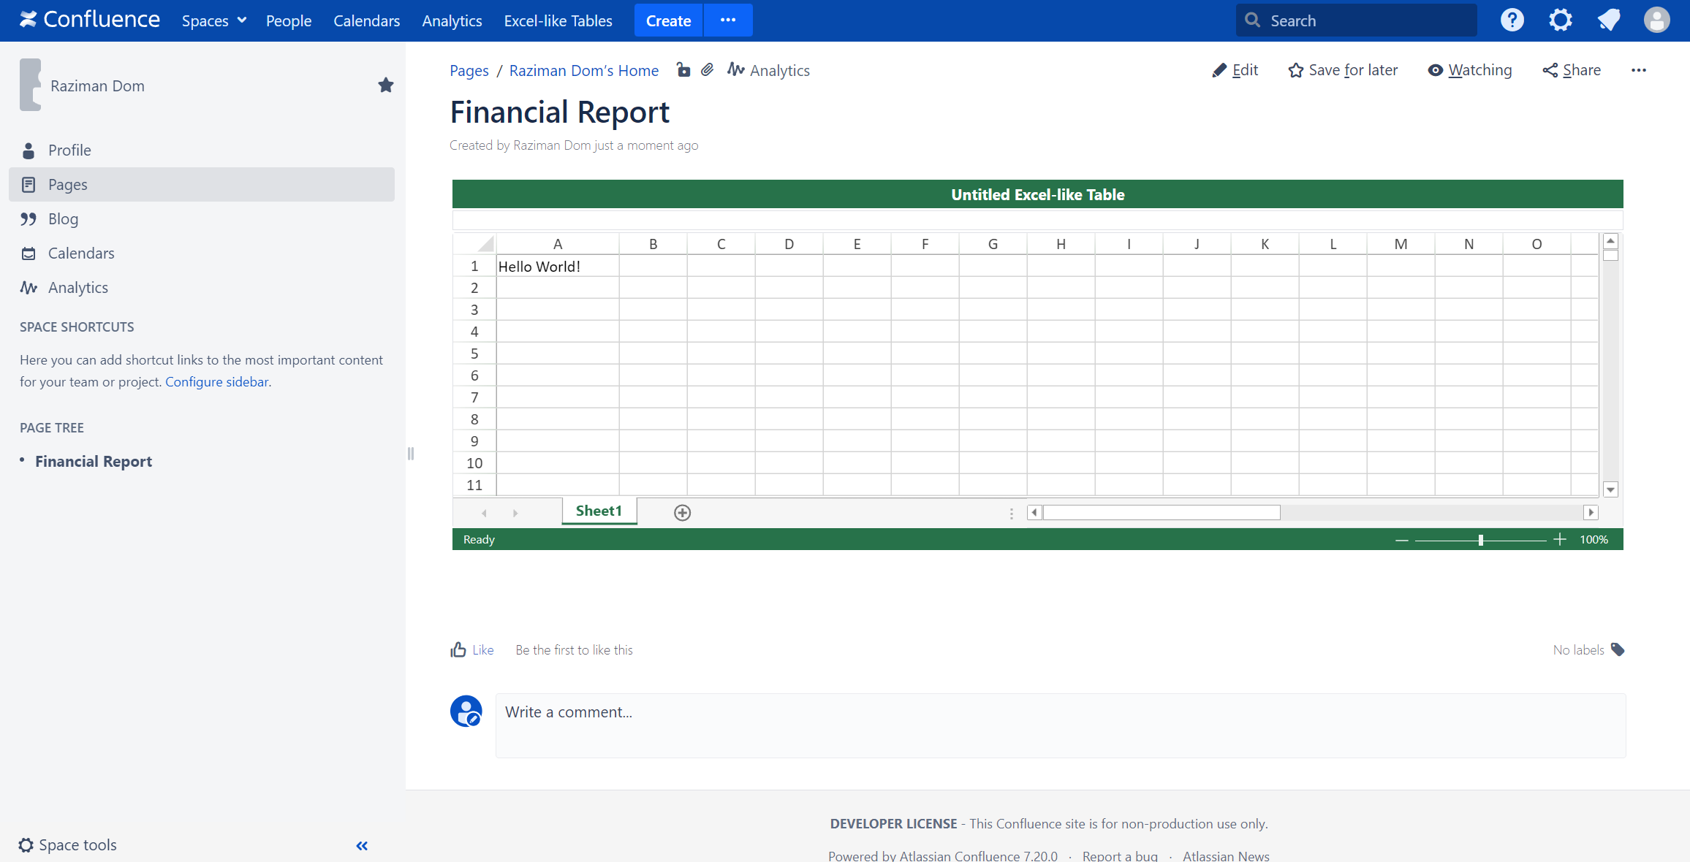Click the blue Create button
1690x862 pixels.
668,20
